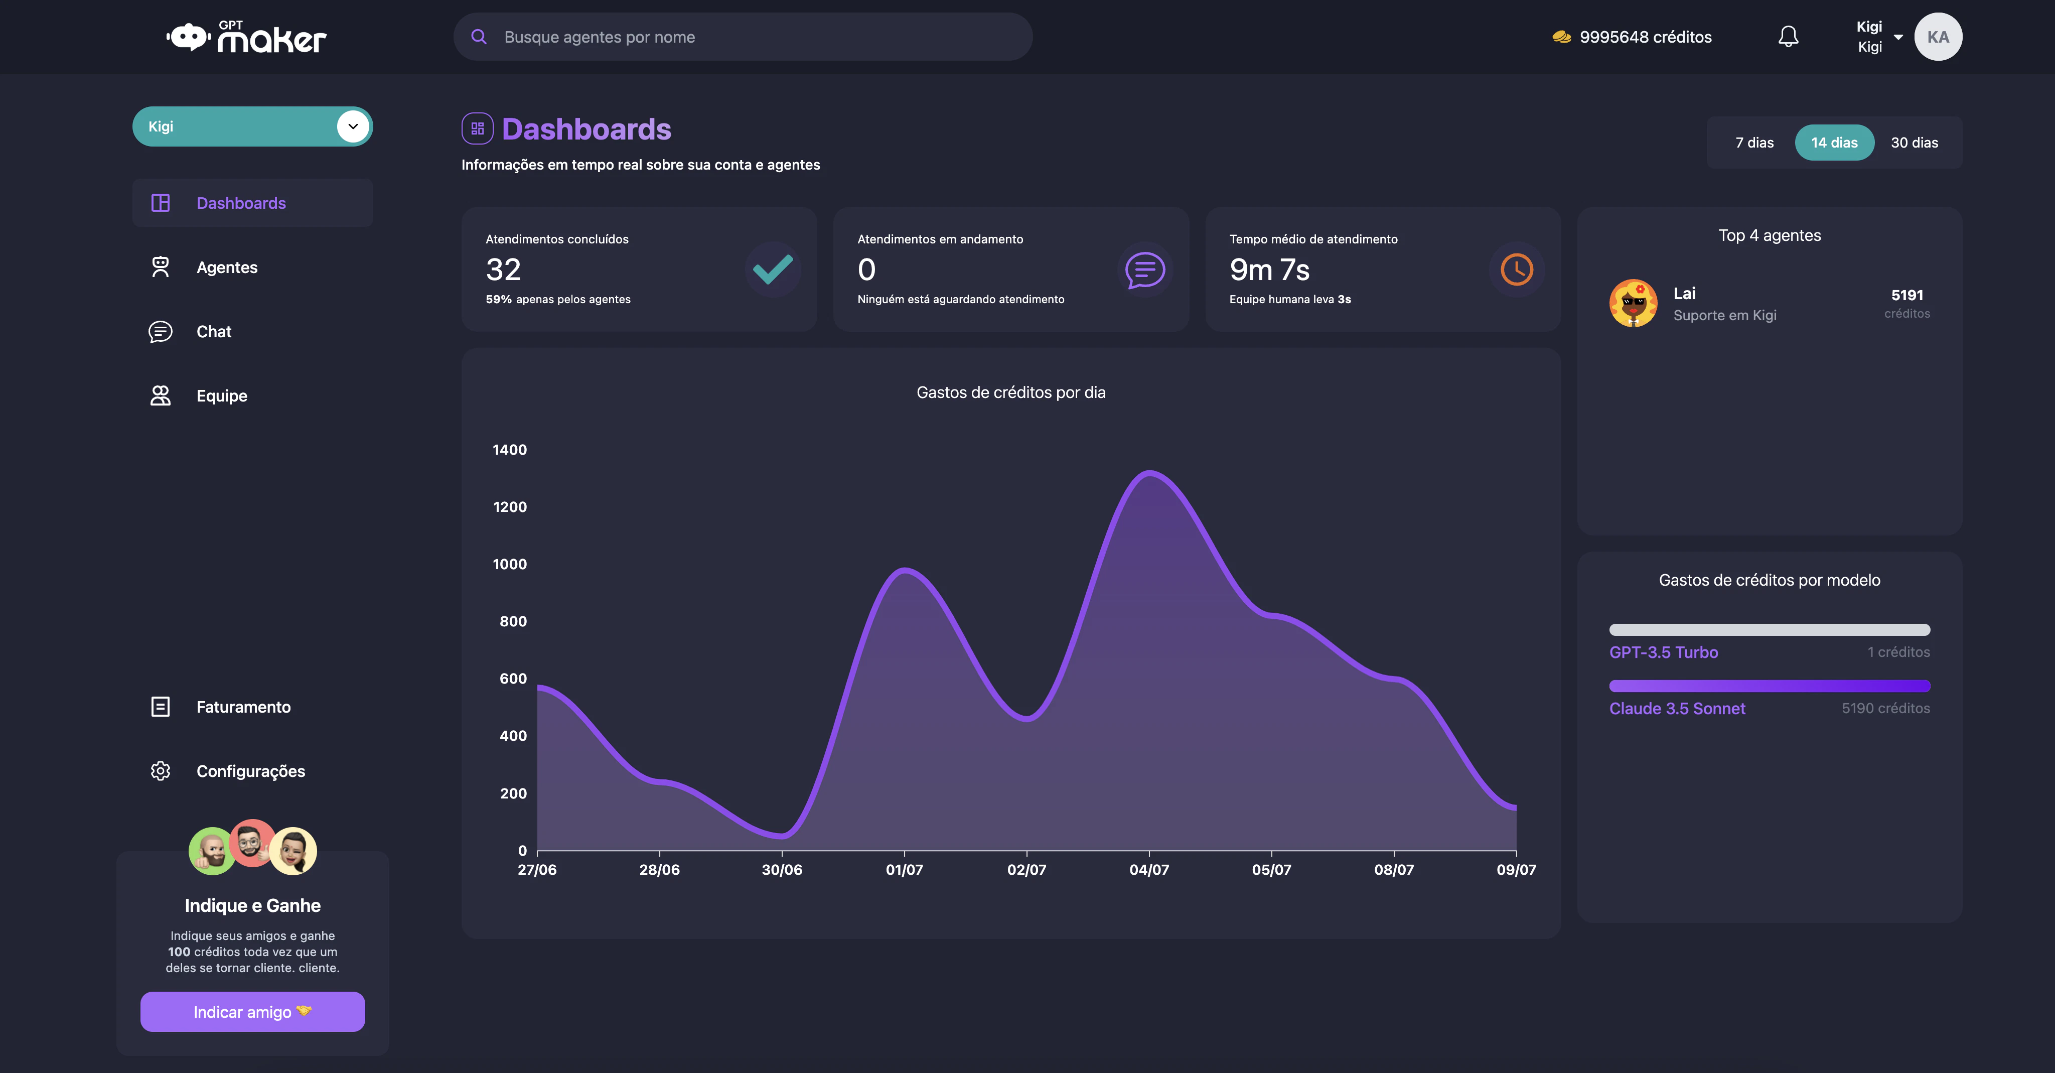Image resolution: width=2055 pixels, height=1073 pixels.
Task: Go to Dashboards in sidebar
Action: 241,203
